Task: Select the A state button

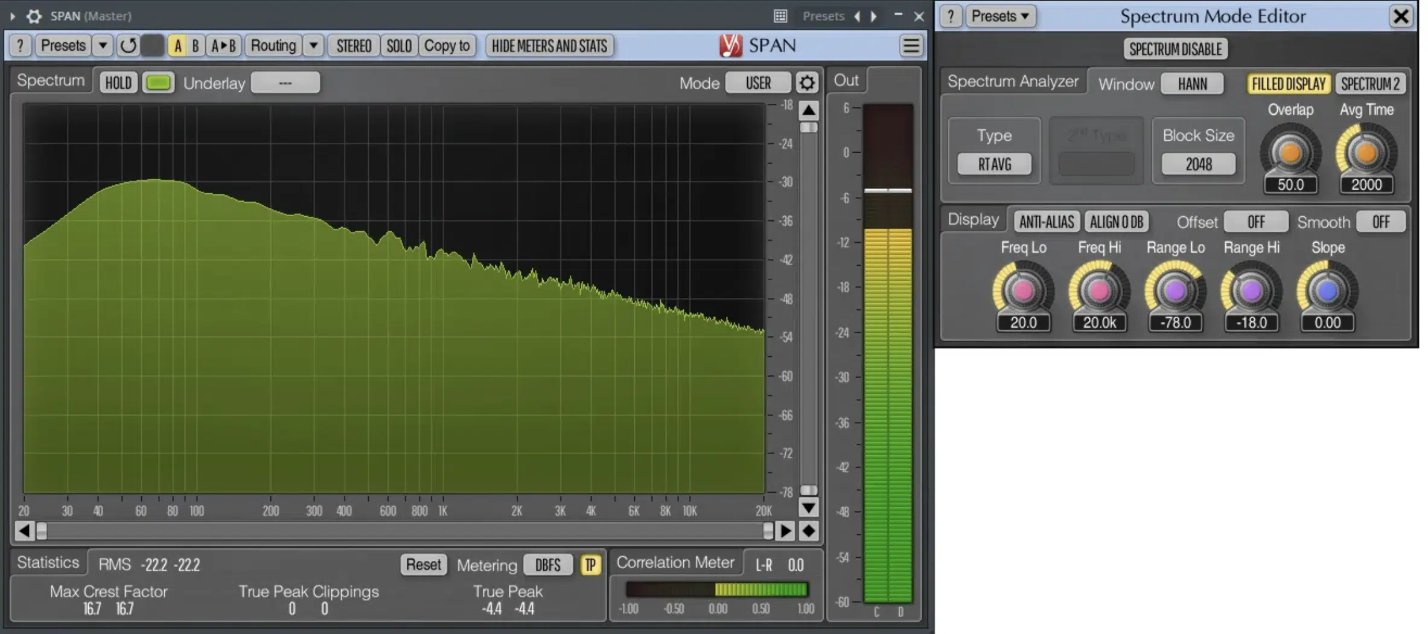Action: point(177,46)
